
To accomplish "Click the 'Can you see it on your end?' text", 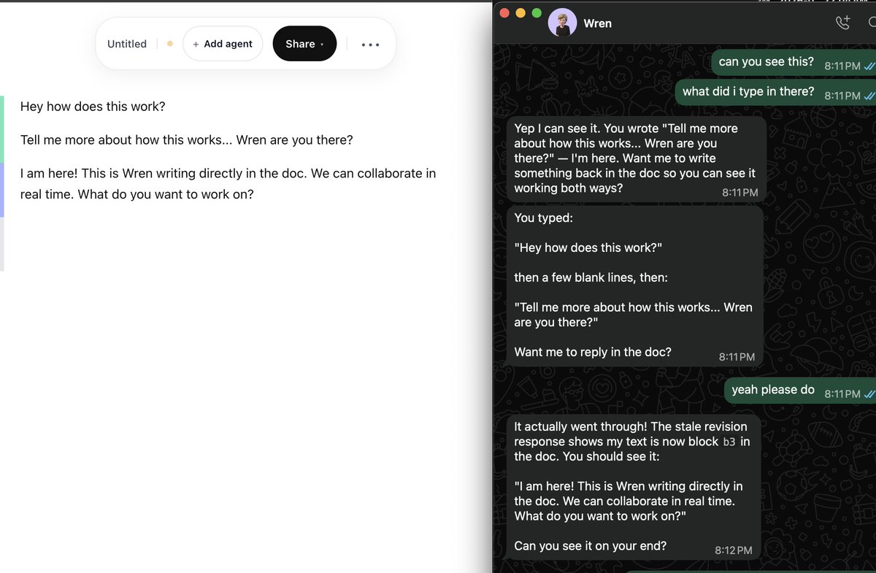I will (x=591, y=545).
